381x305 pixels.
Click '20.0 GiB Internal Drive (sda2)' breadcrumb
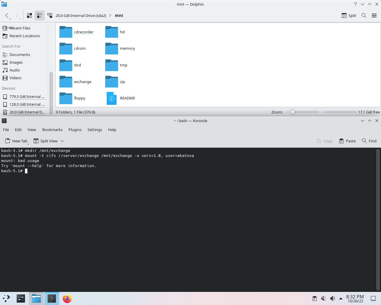click(x=81, y=15)
